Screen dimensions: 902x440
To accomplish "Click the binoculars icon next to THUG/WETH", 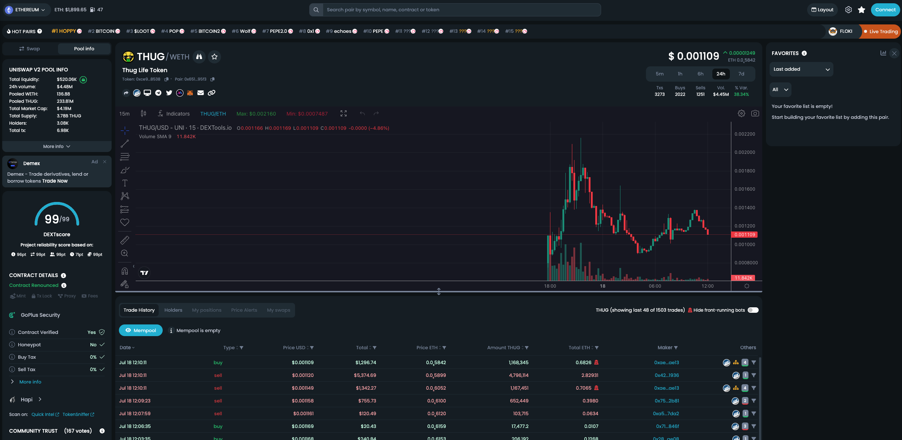I will [x=199, y=57].
